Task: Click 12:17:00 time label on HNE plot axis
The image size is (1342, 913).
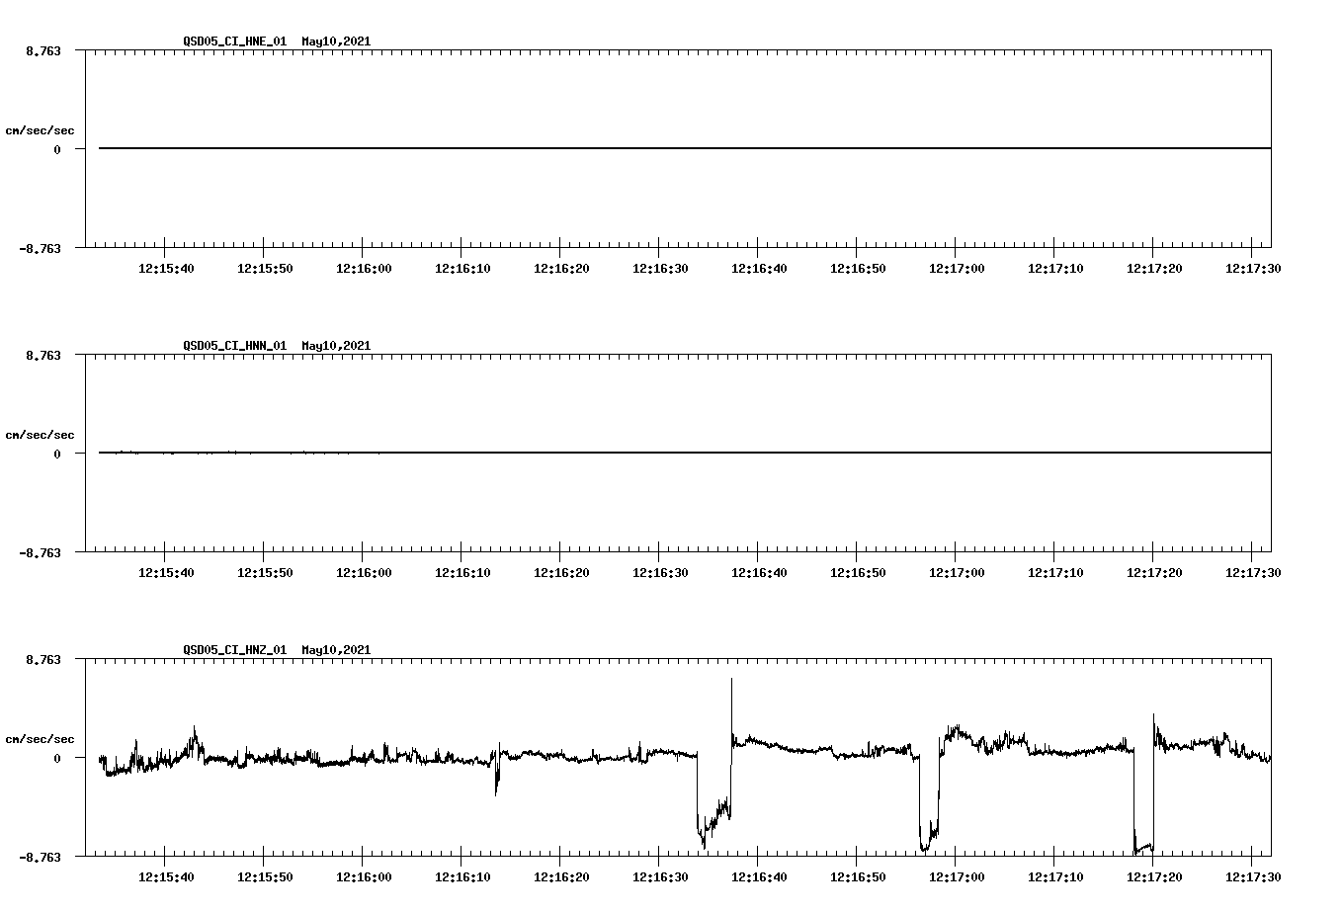Action: tap(957, 268)
